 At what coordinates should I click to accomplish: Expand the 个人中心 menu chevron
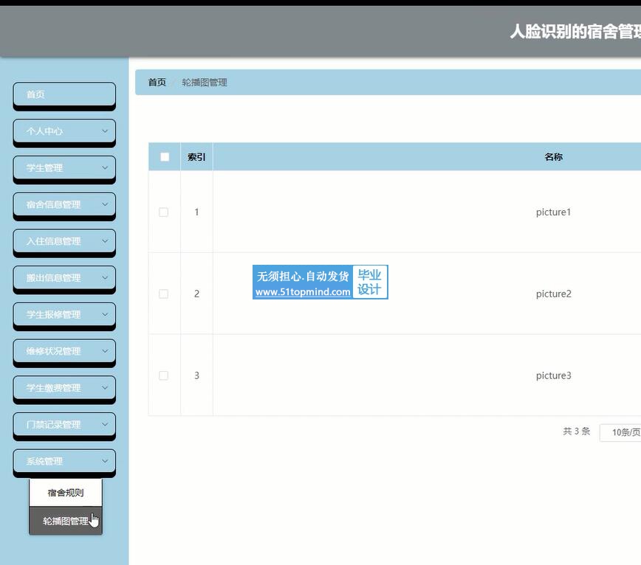pyautogui.click(x=105, y=131)
